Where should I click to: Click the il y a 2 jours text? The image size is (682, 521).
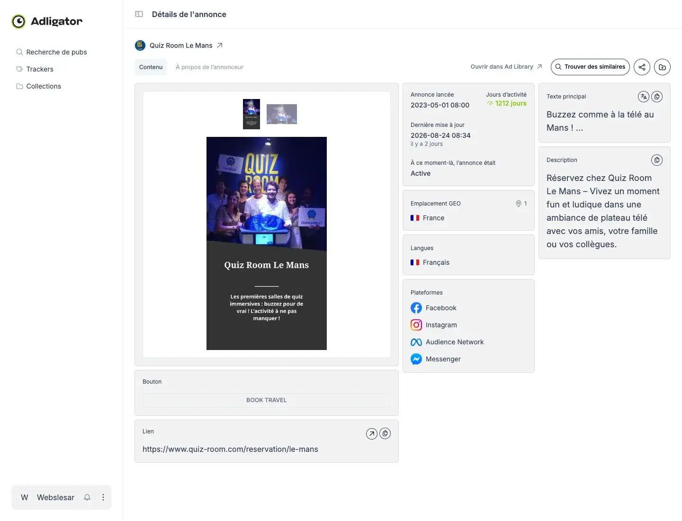tap(427, 144)
